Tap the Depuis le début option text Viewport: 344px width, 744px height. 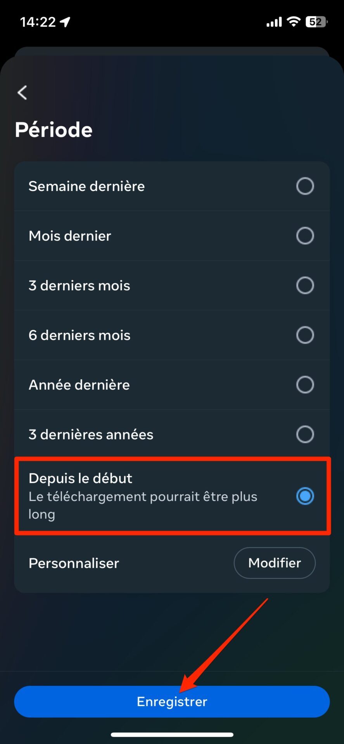point(80,479)
